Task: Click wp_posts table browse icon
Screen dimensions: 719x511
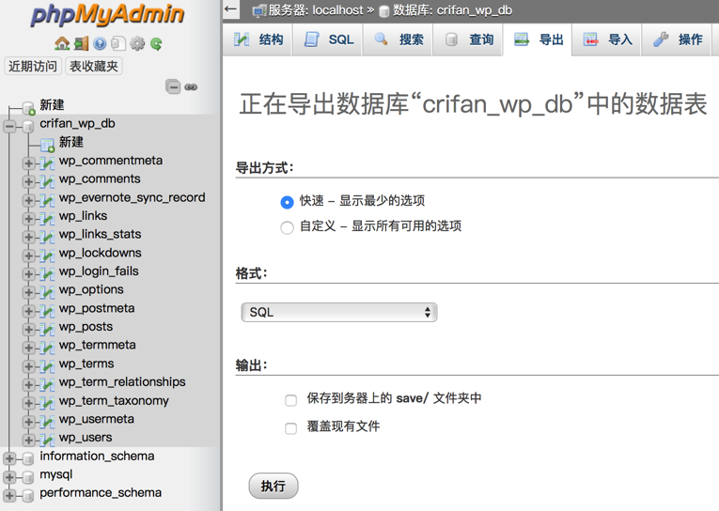Action: [x=46, y=329]
